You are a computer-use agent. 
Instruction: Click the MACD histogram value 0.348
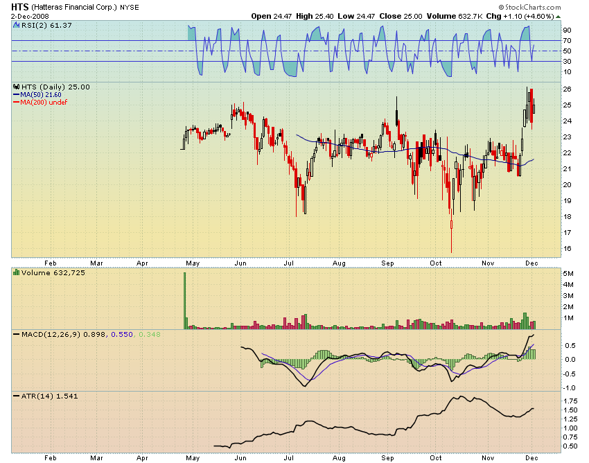pyautogui.click(x=150, y=335)
